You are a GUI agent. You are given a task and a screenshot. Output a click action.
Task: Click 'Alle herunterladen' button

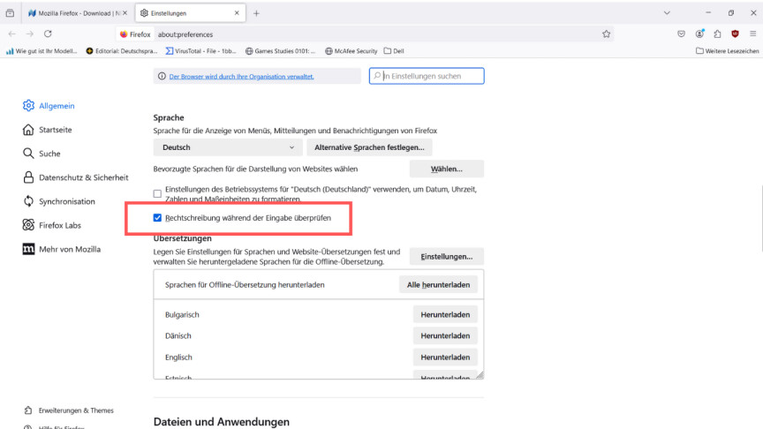click(x=438, y=284)
